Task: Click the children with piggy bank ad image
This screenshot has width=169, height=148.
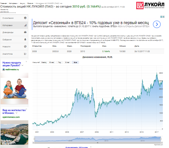Action: click(x=14, y=88)
